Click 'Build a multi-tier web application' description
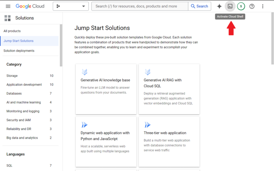 [x=167, y=145]
